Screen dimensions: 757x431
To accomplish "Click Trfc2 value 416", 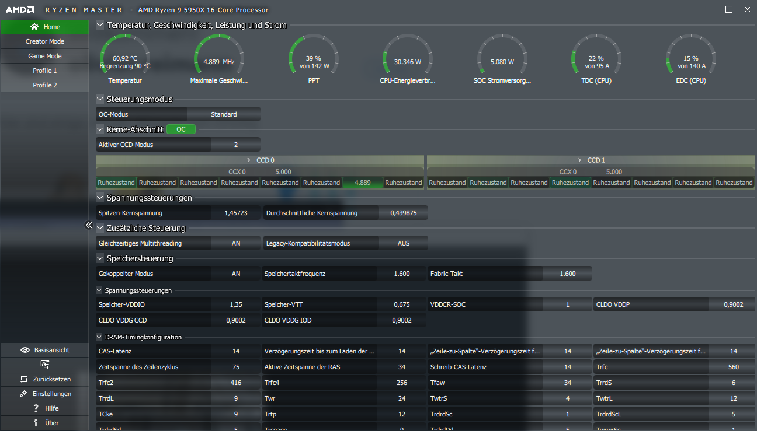I will pos(236,383).
